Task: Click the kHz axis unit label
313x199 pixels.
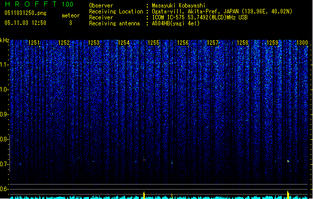Action: [4, 40]
